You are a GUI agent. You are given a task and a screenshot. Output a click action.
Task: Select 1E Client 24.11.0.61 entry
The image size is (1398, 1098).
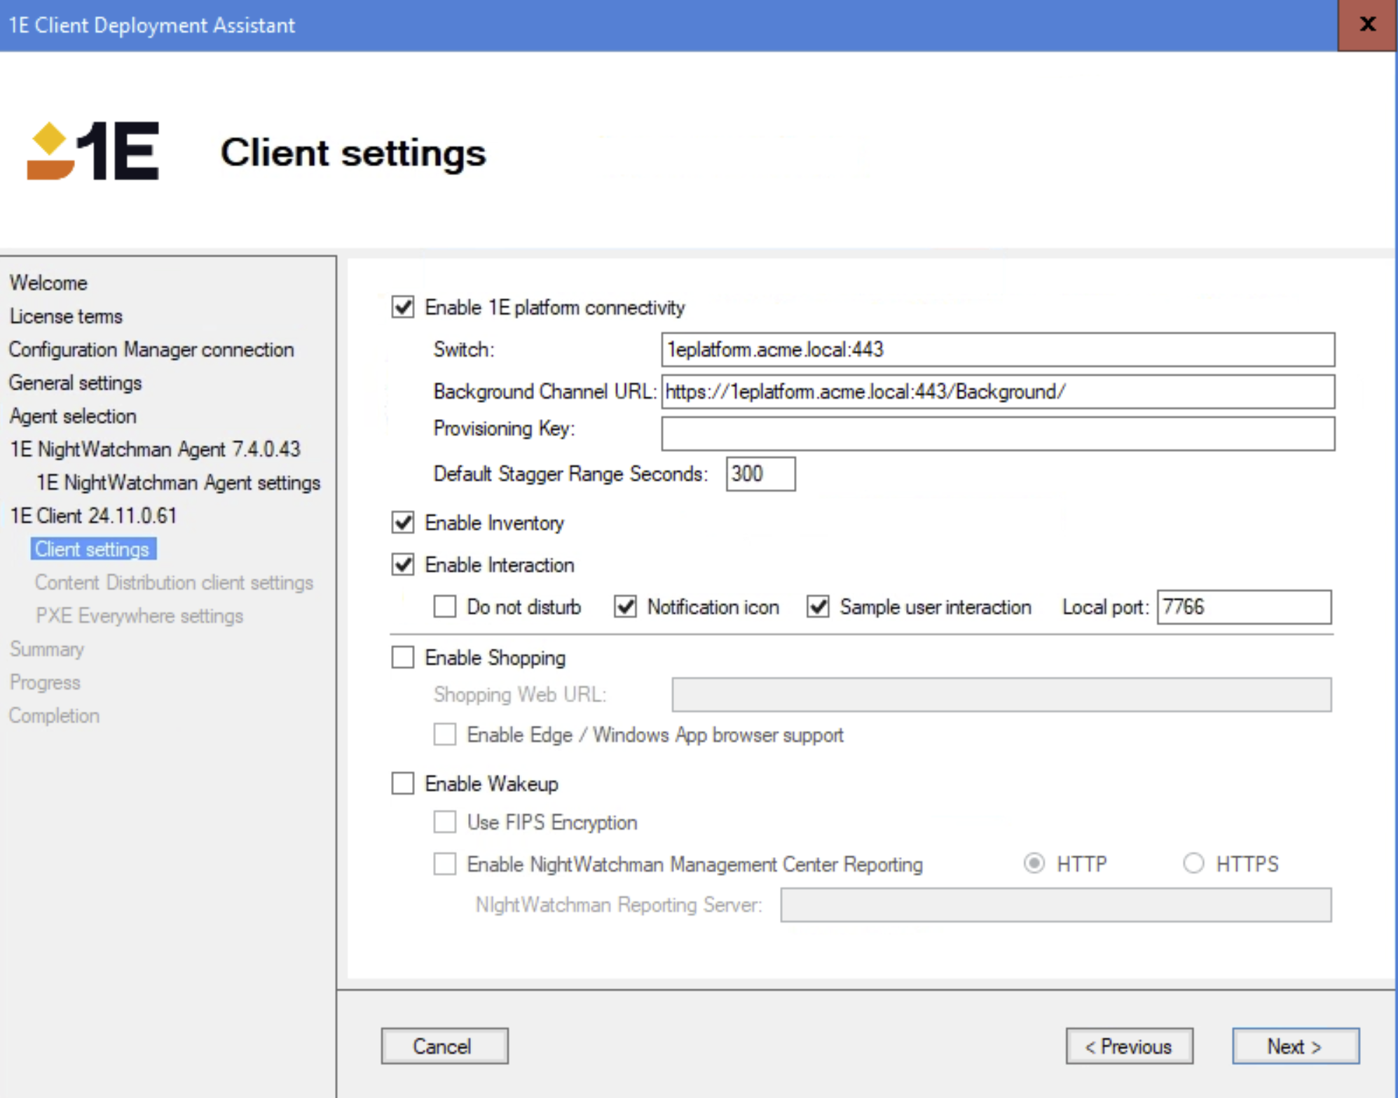click(93, 516)
